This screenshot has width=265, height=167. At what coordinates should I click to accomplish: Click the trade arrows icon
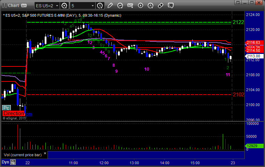tap(160, 6)
